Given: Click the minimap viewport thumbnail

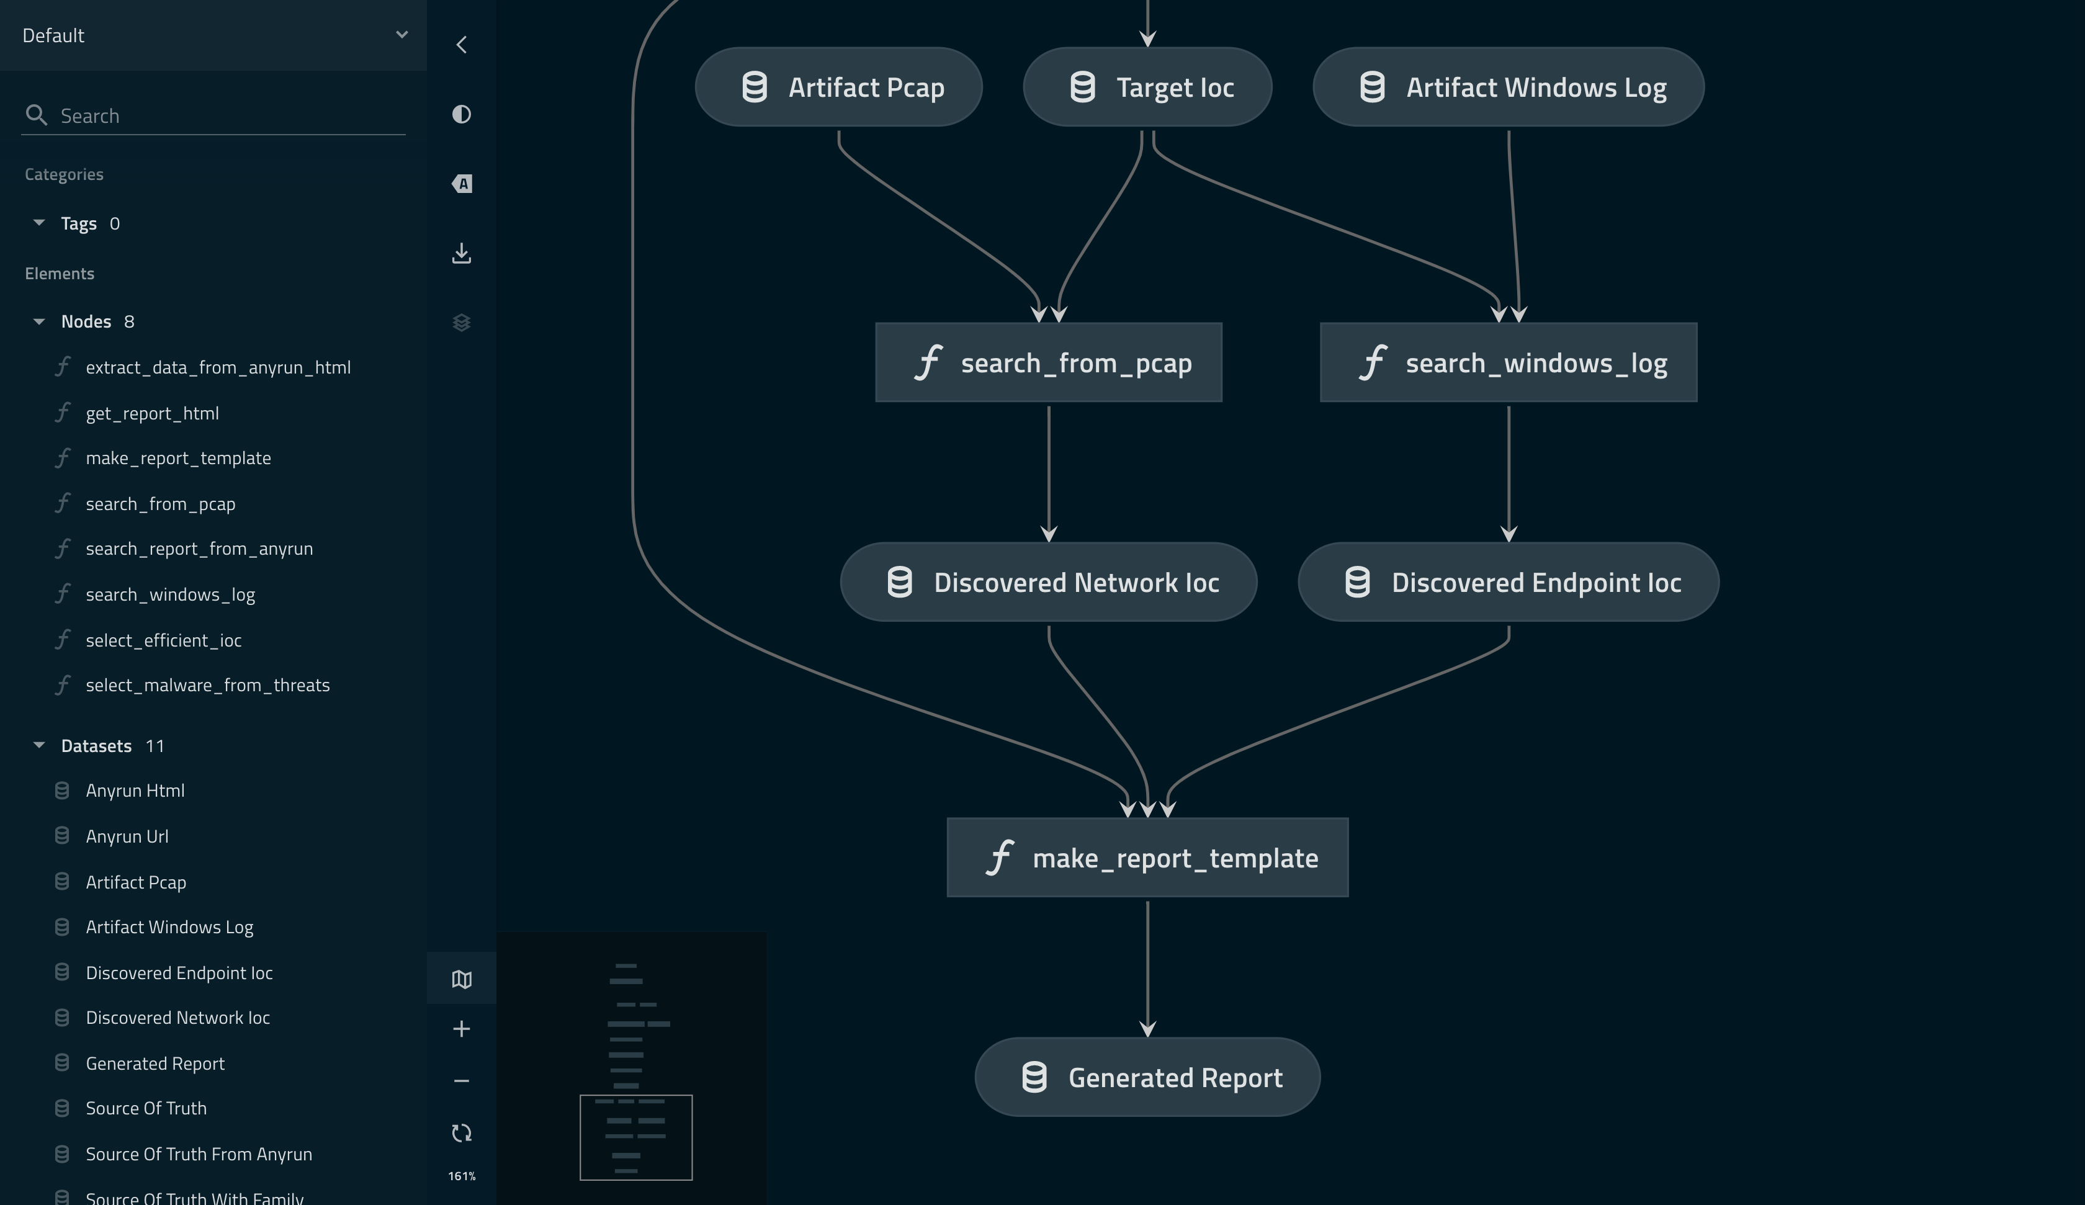Looking at the screenshot, I should [635, 1137].
